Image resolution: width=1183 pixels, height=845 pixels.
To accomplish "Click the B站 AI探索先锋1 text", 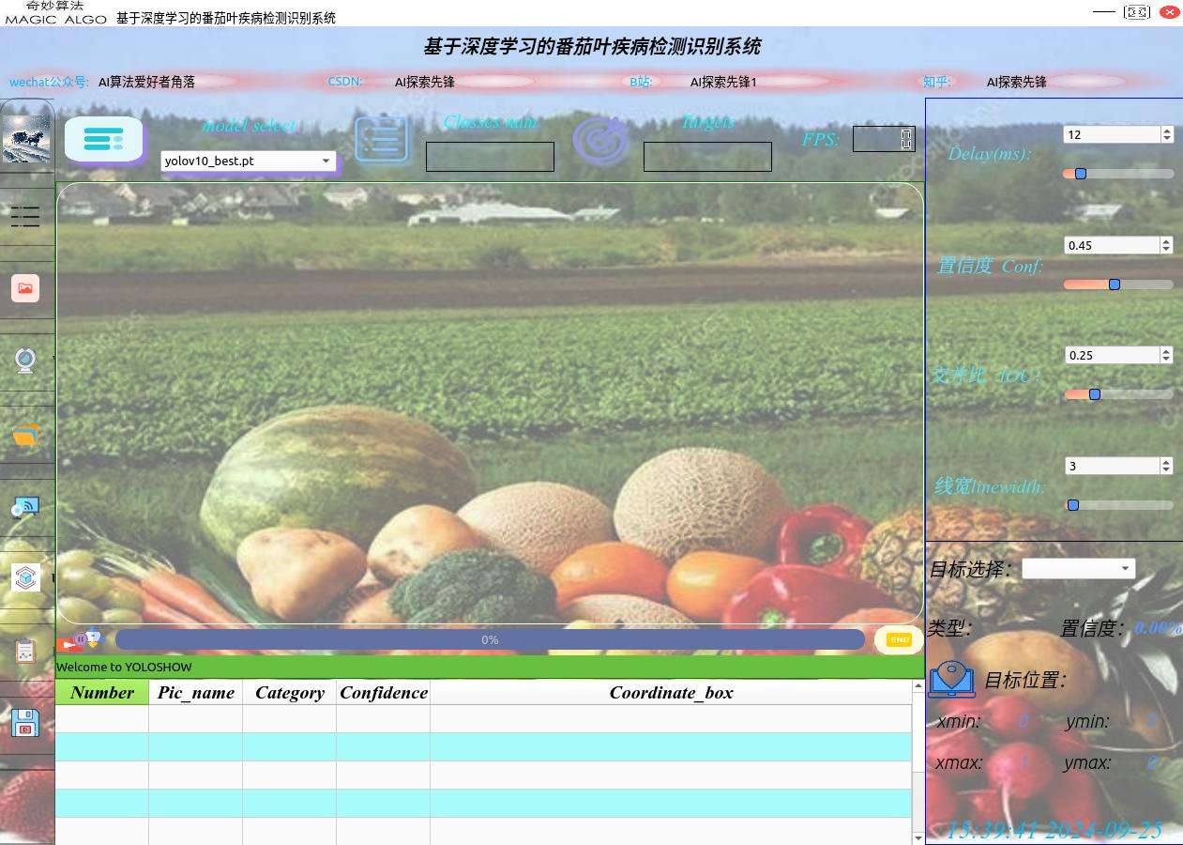I will pyautogui.click(x=723, y=83).
